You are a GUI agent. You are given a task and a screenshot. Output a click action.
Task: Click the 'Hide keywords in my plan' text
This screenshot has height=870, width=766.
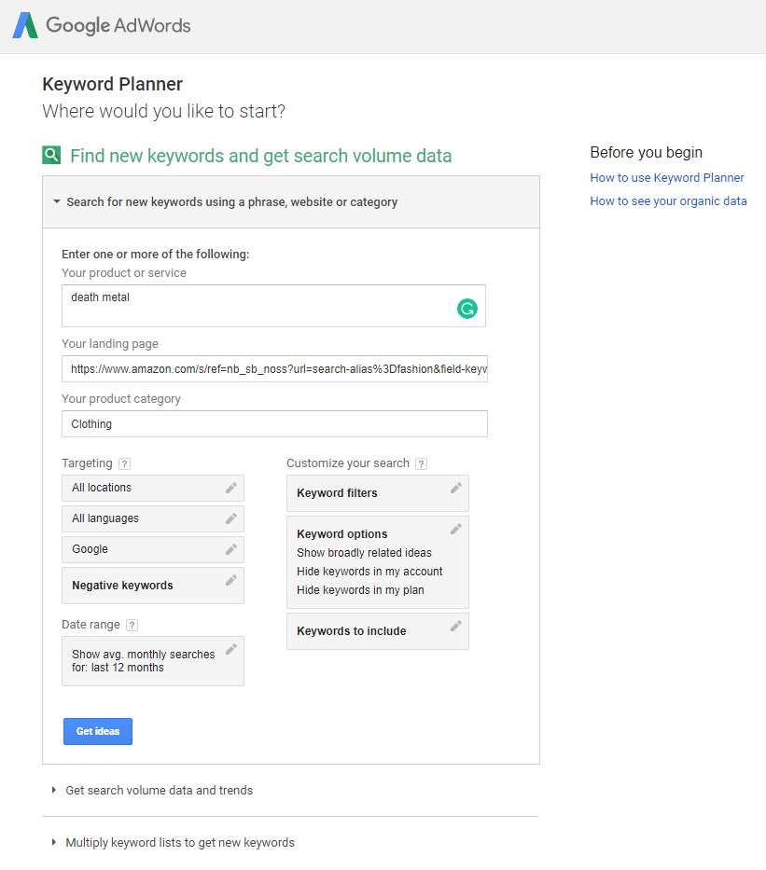pyautogui.click(x=360, y=590)
